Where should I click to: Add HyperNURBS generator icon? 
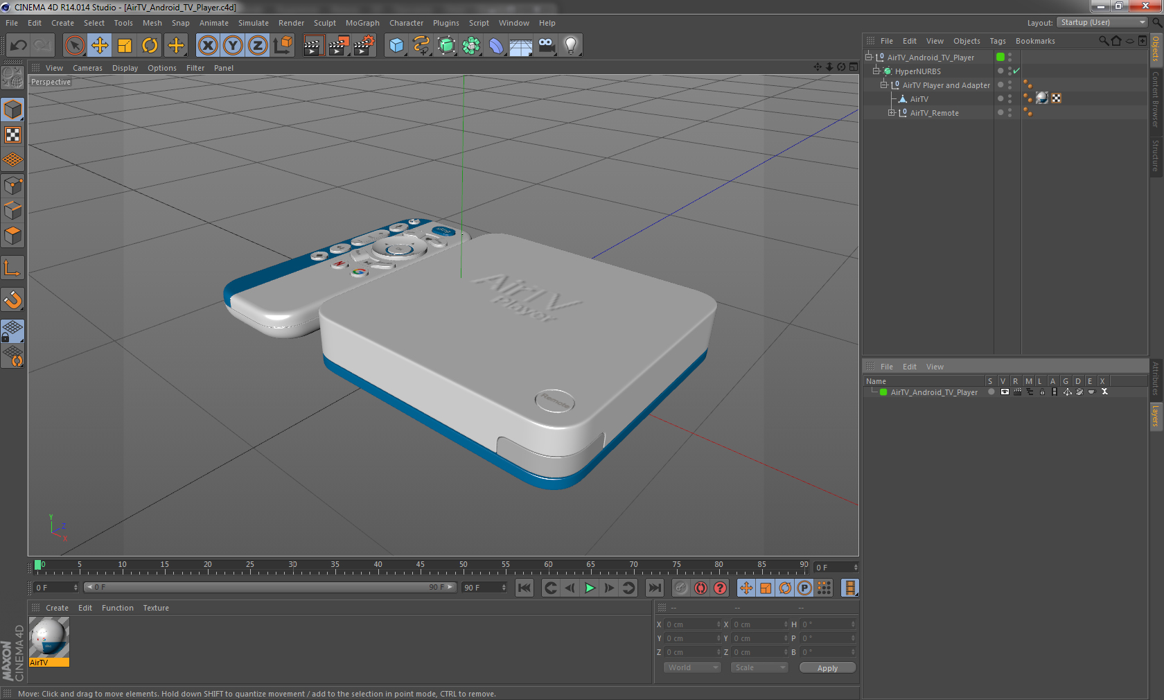447,46
